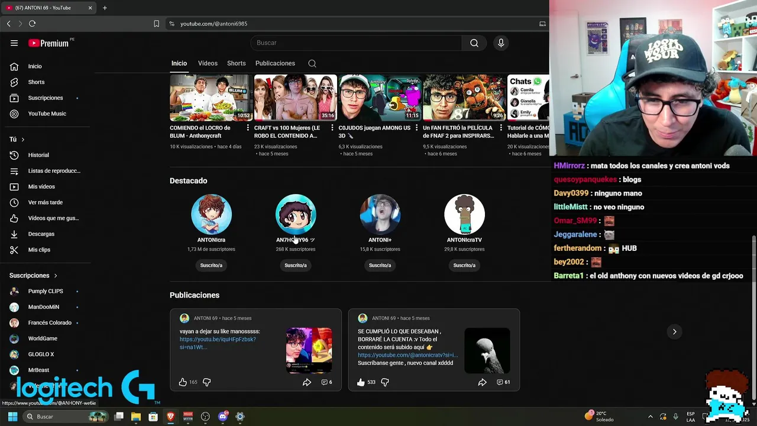Open a new browser tab
The height and width of the screenshot is (426, 757).
(x=105, y=8)
